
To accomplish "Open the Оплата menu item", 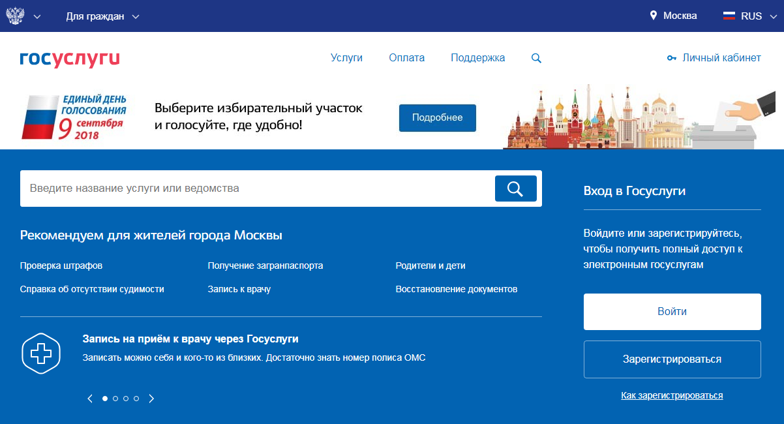I will 406,58.
